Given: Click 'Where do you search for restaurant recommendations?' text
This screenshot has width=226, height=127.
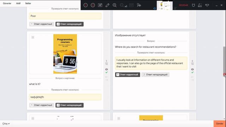Looking at the screenshot, I should point(145,47).
